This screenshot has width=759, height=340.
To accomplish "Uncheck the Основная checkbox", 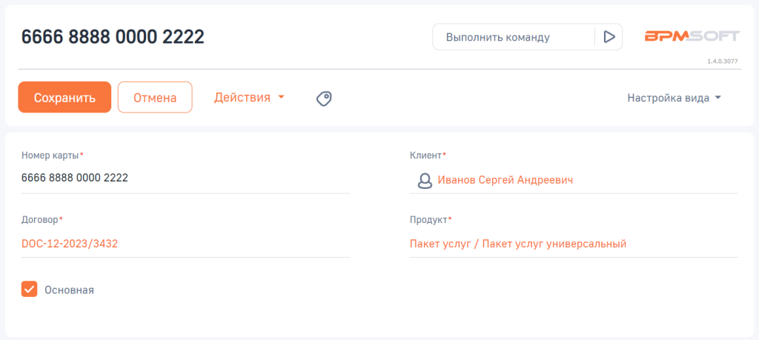I will (x=30, y=290).
